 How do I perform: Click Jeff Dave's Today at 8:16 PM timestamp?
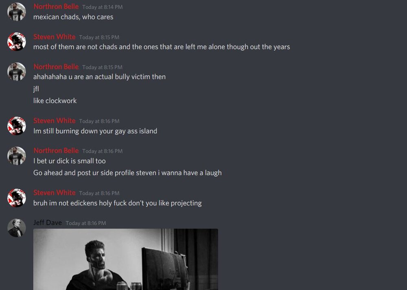(x=85, y=223)
